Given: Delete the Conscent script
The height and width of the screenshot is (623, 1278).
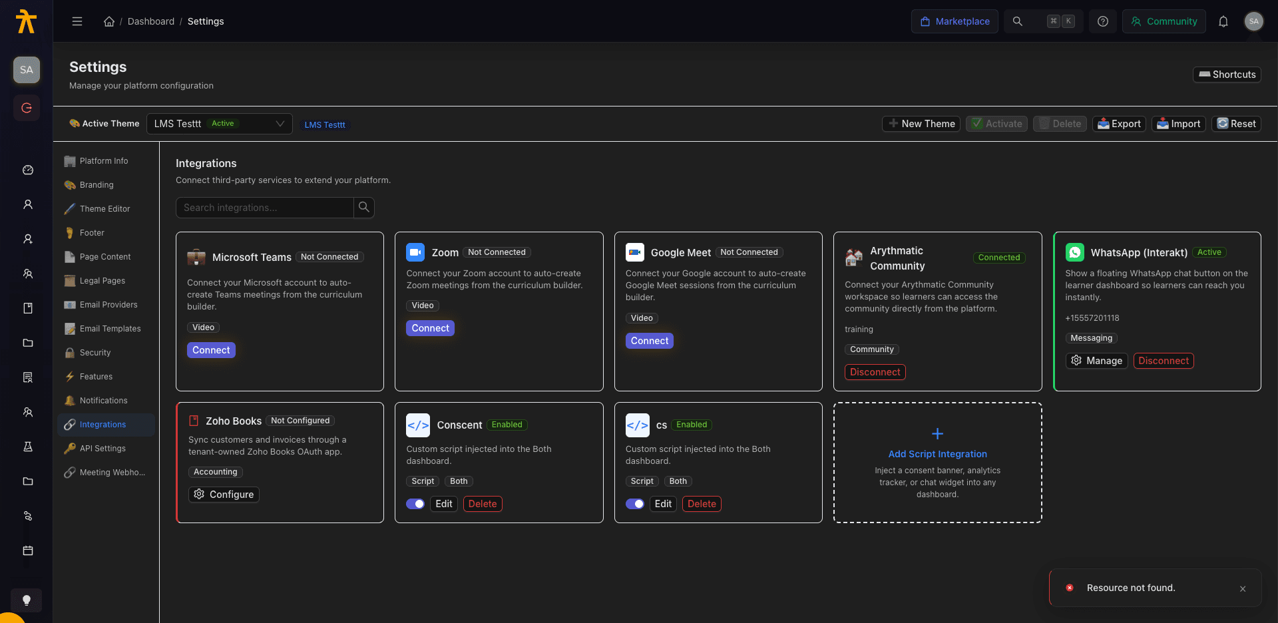Looking at the screenshot, I should 483,504.
